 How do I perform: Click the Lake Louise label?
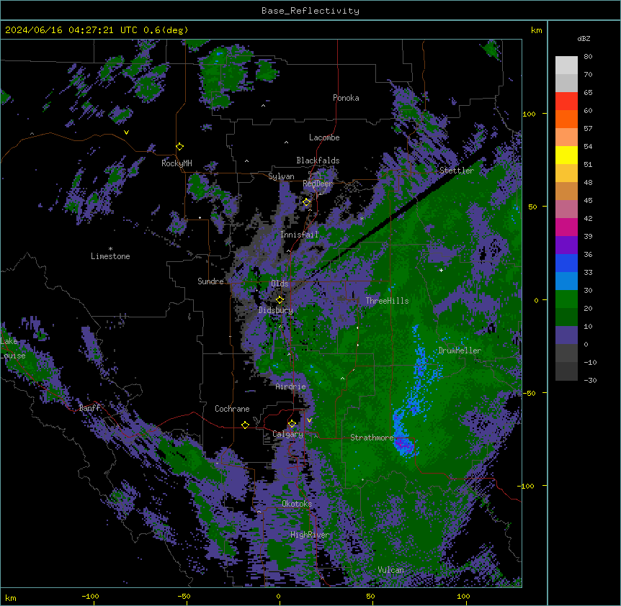click(x=13, y=348)
